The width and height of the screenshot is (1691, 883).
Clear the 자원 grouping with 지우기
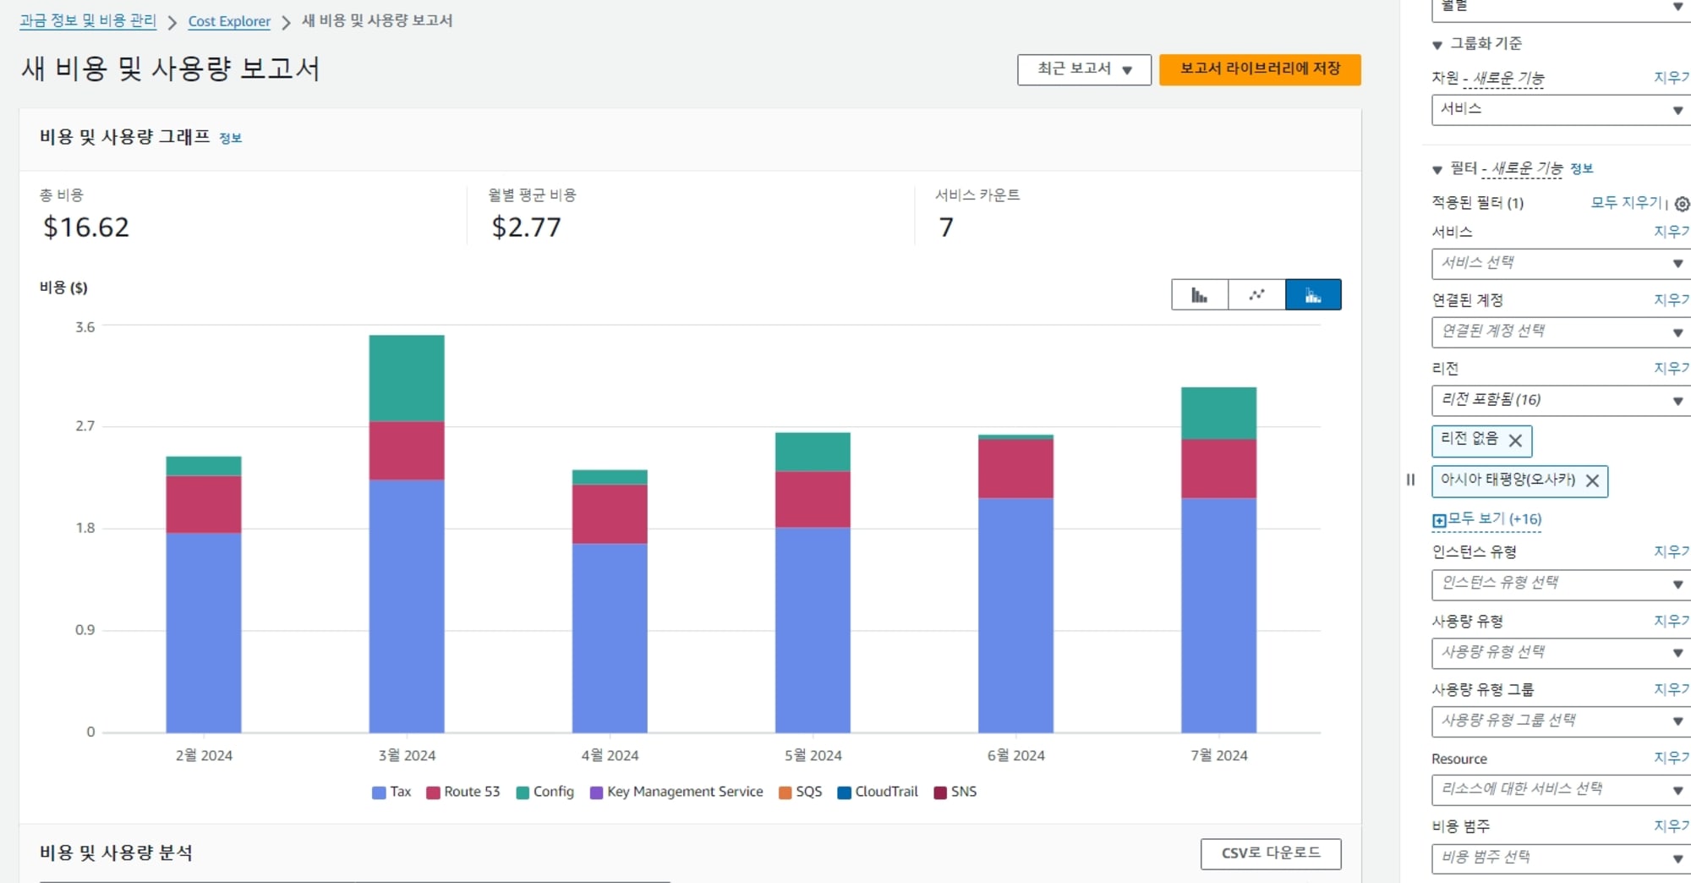(1672, 78)
